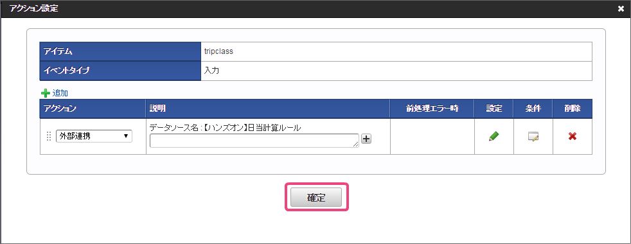This screenshot has width=631, height=244.
Task: Click the 説明 column header
Action: pos(267,109)
